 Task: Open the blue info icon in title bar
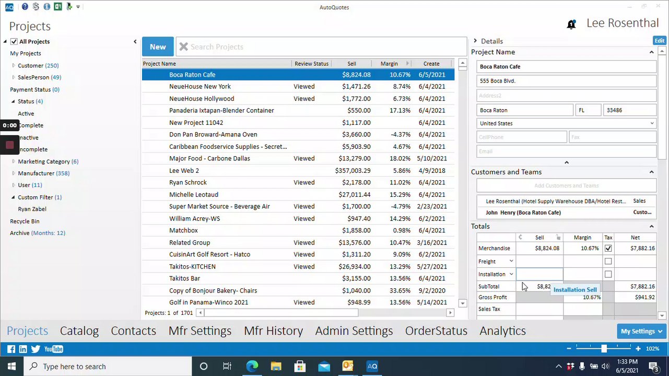(x=47, y=7)
